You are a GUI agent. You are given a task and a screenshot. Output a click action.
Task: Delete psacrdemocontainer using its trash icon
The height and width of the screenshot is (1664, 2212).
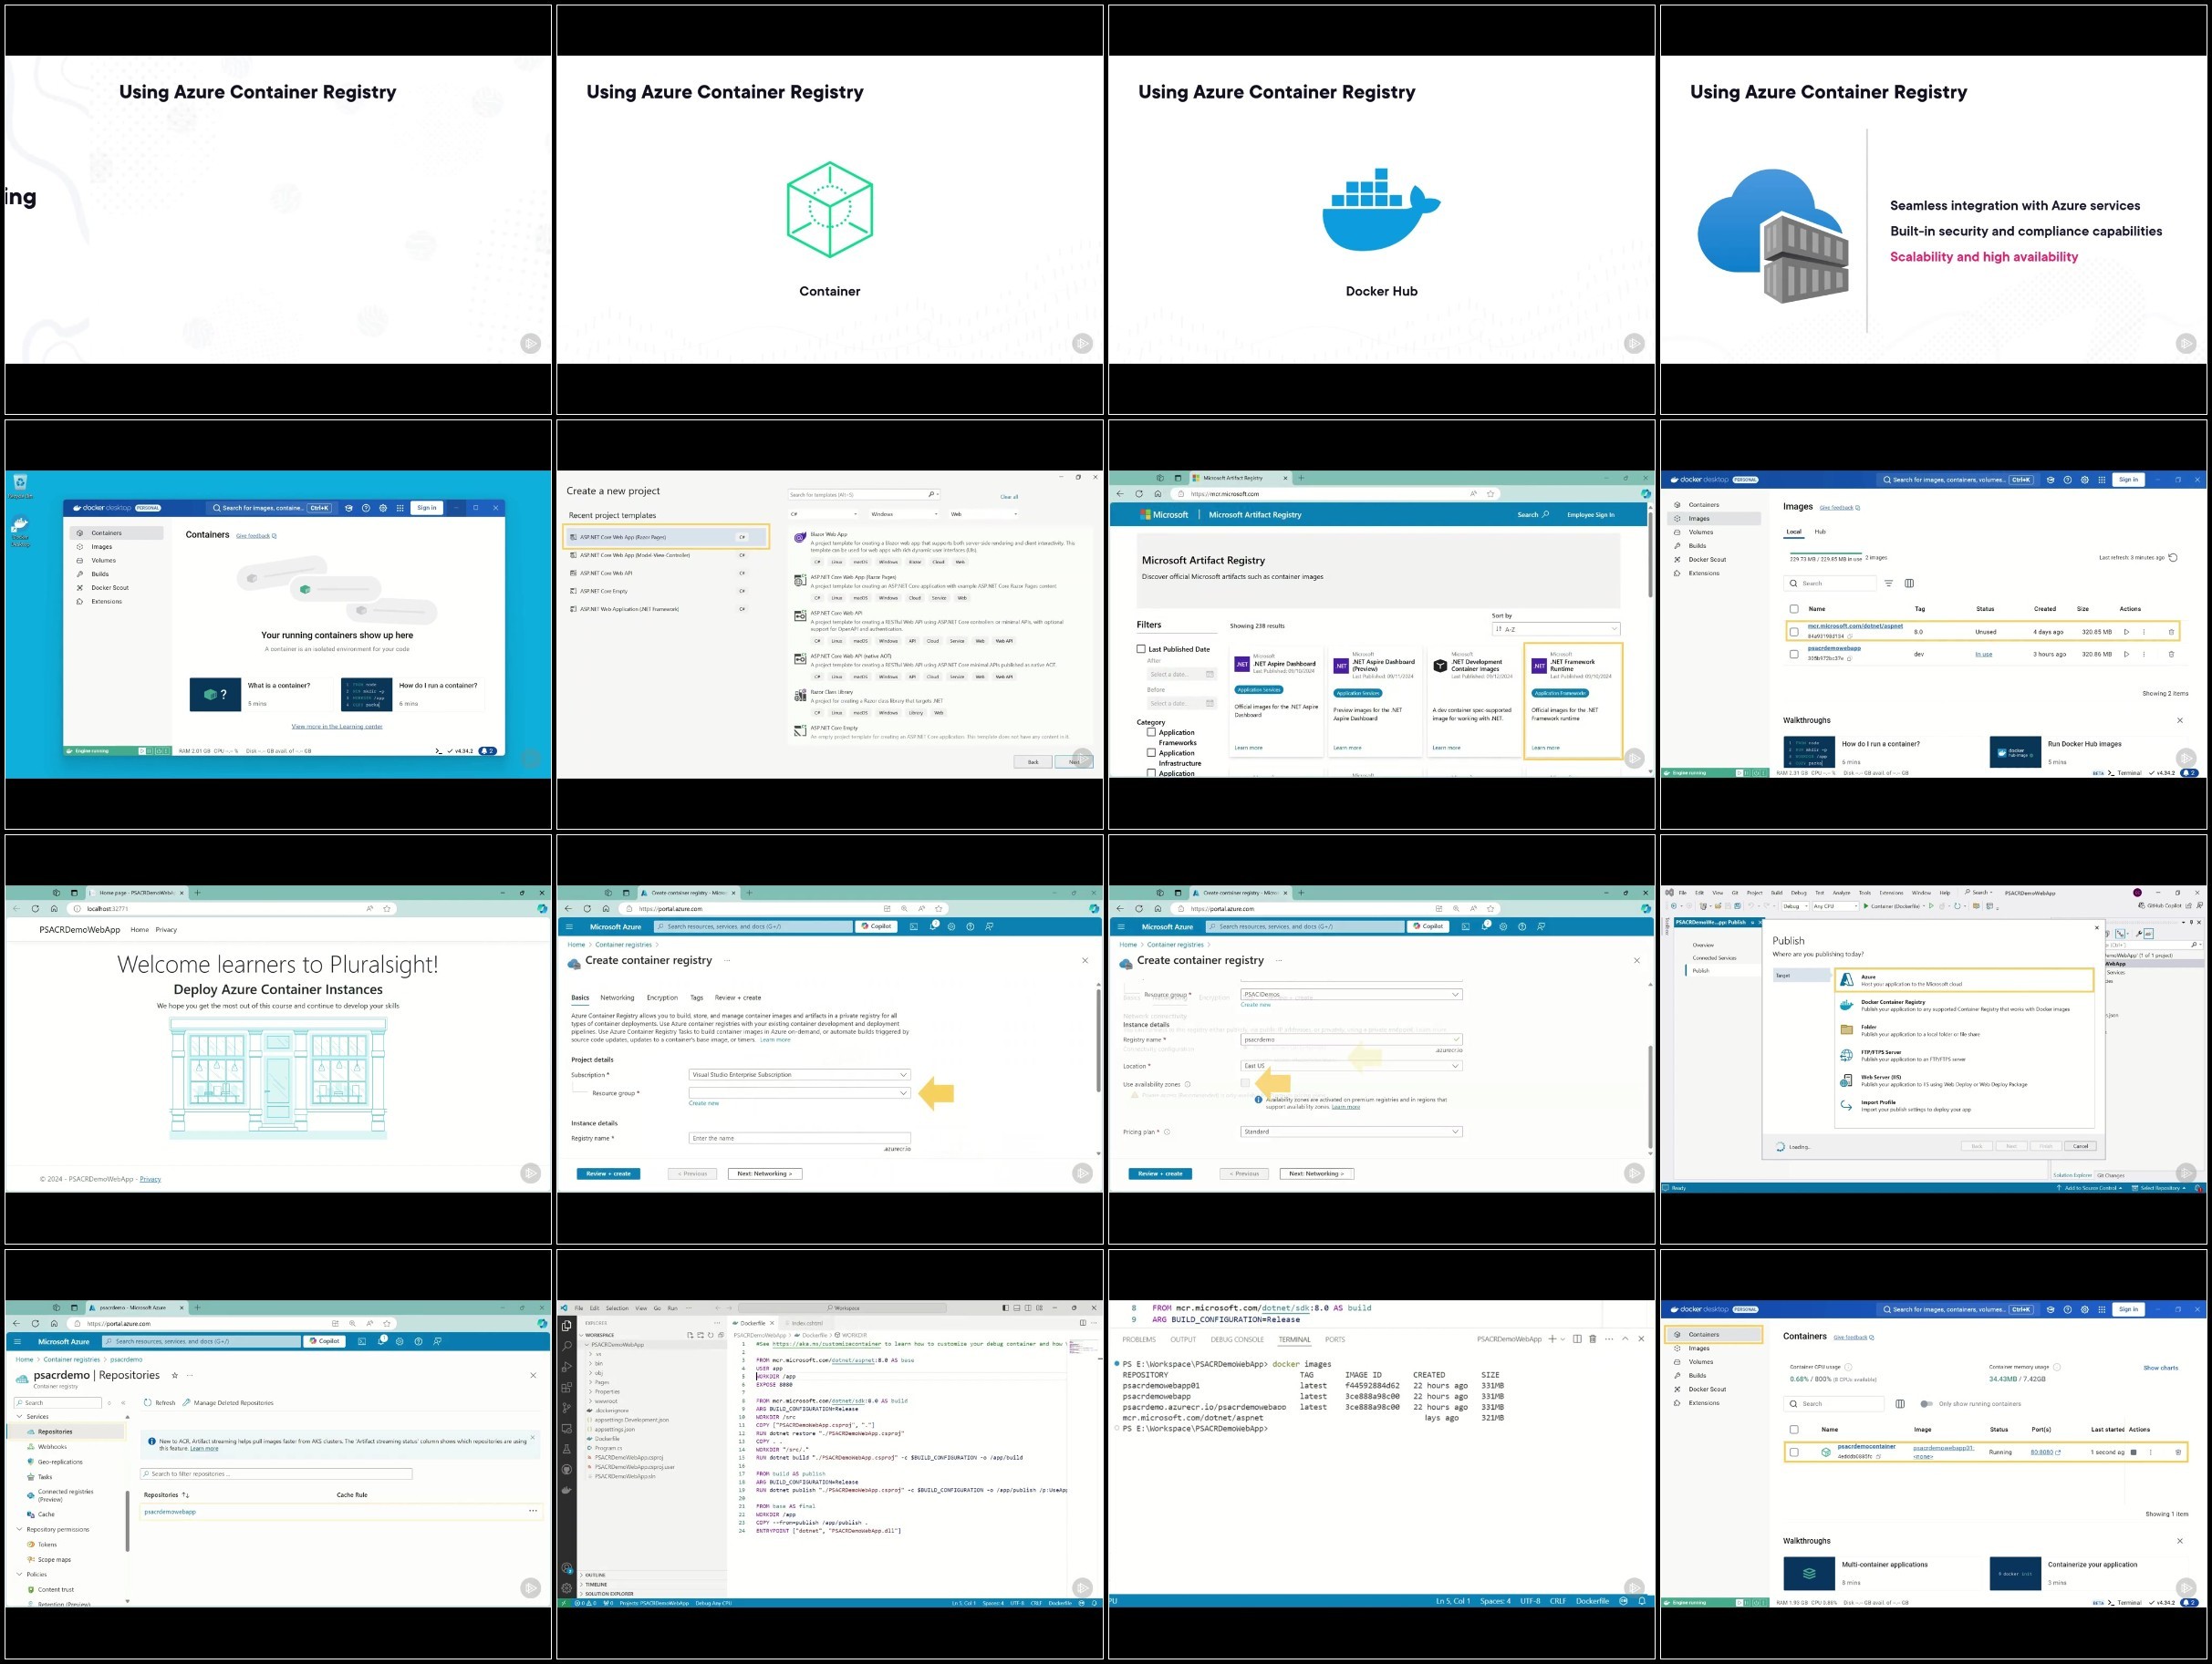[2178, 1452]
